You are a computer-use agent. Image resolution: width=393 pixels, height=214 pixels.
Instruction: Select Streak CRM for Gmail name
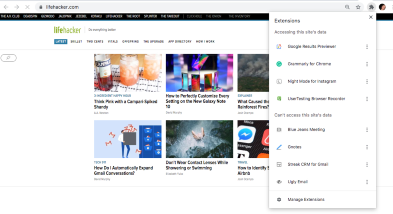[x=308, y=164]
